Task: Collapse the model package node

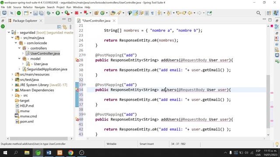Action: [x=19, y=59]
